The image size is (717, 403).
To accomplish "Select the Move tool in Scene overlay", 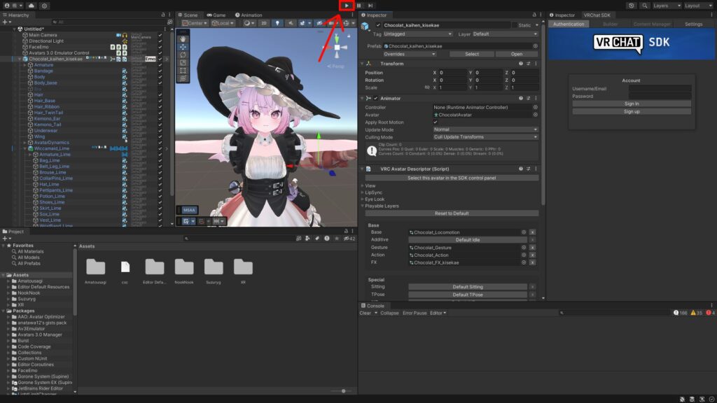I will click(x=183, y=47).
